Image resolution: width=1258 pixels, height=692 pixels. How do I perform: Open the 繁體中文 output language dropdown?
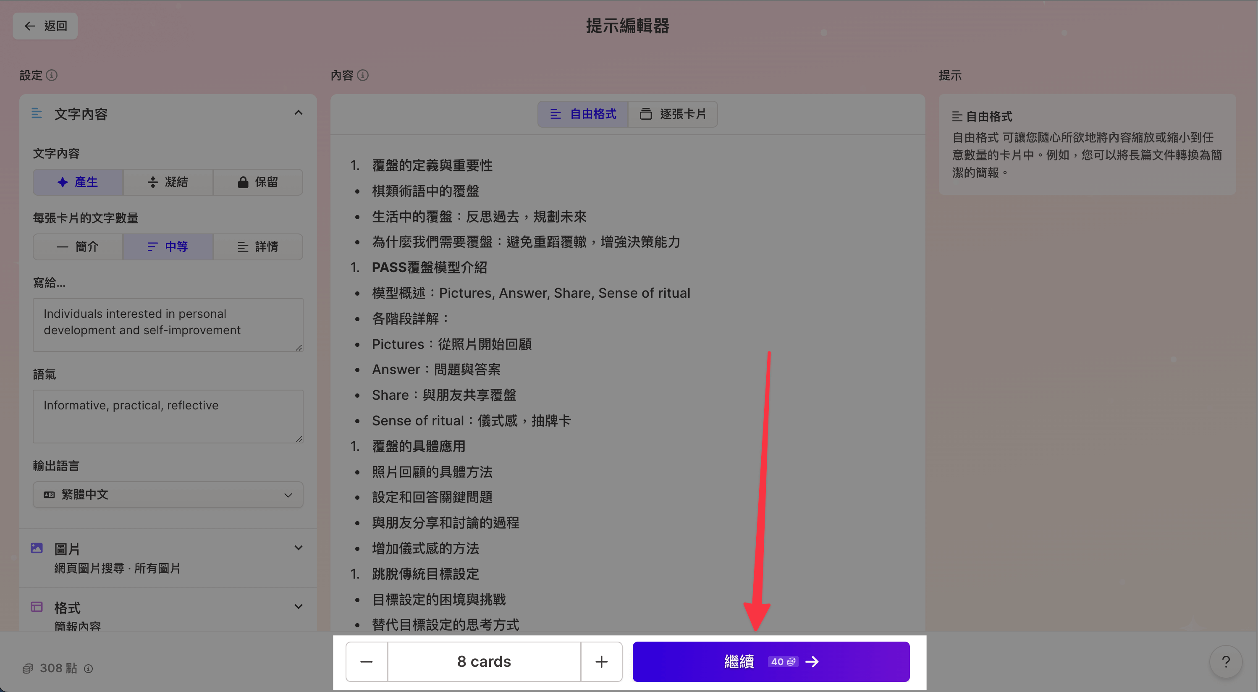click(x=168, y=495)
